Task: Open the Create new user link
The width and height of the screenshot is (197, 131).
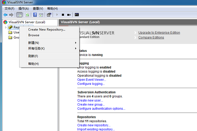Action: click(87, 101)
